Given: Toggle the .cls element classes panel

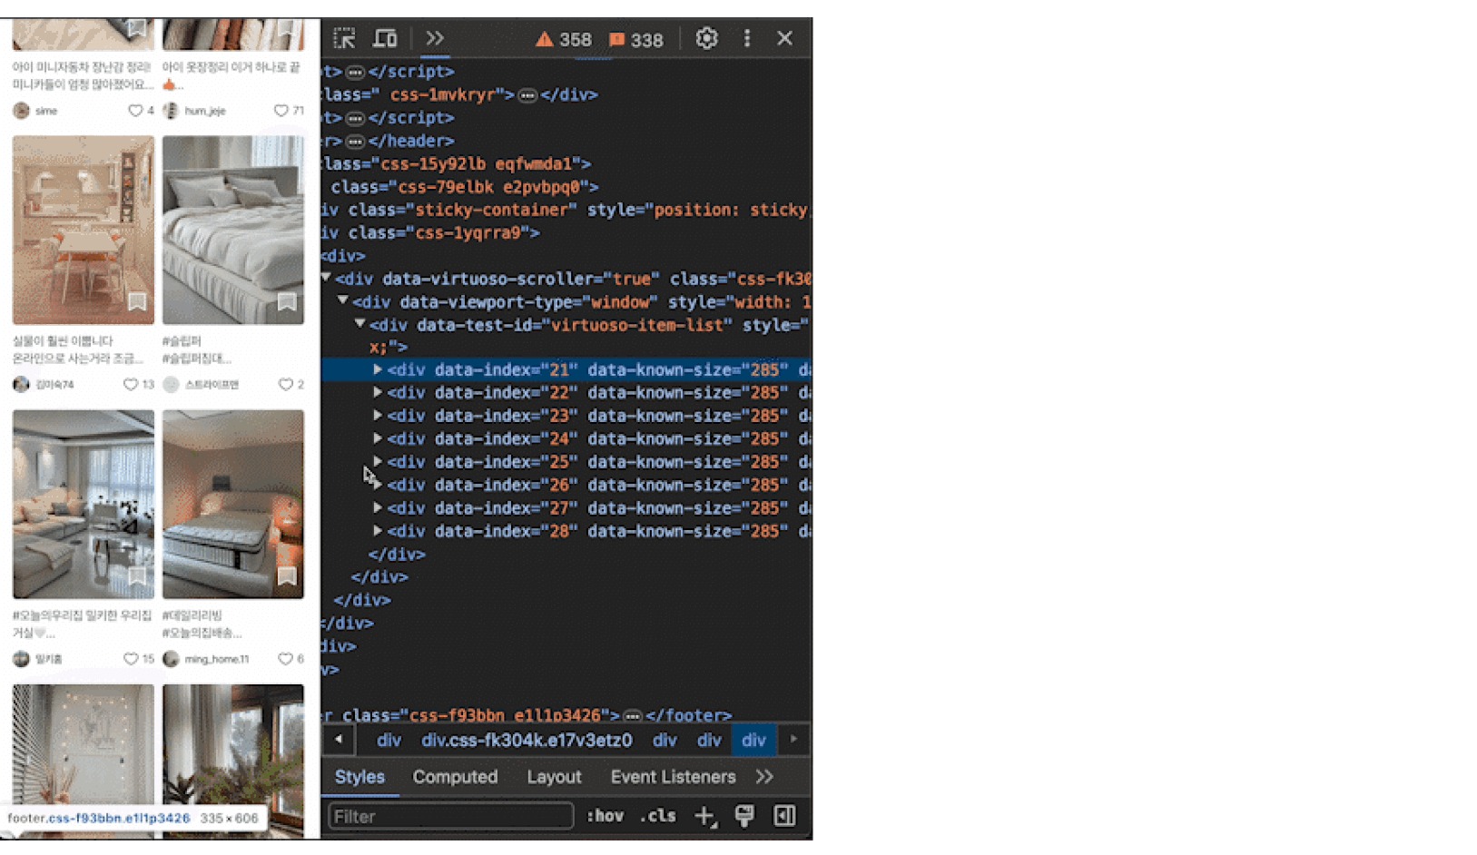Looking at the screenshot, I should (658, 816).
